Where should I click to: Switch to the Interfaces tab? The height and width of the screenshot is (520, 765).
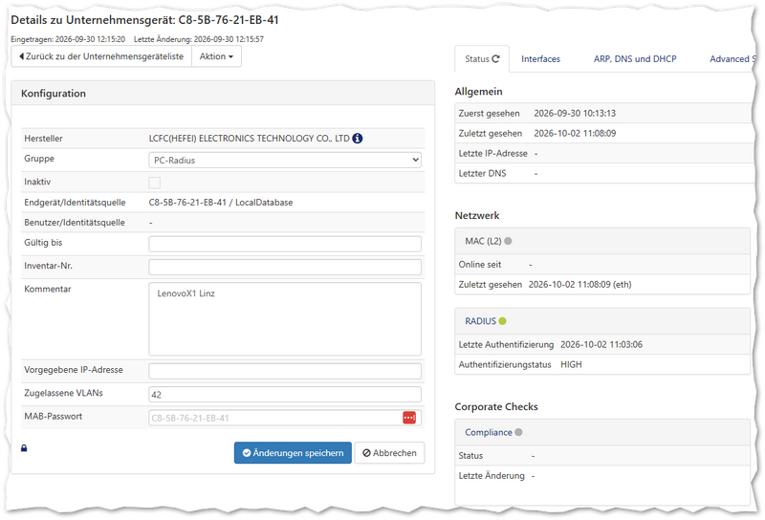tap(540, 59)
